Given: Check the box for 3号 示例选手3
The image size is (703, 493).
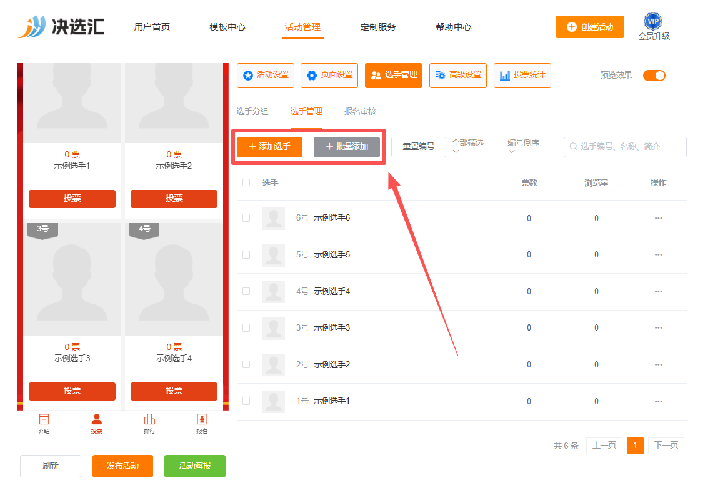Looking at the screenshot, I should [246, 327].
